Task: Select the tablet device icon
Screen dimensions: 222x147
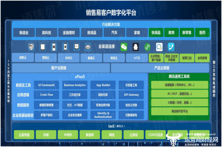Action: (43, 47)
